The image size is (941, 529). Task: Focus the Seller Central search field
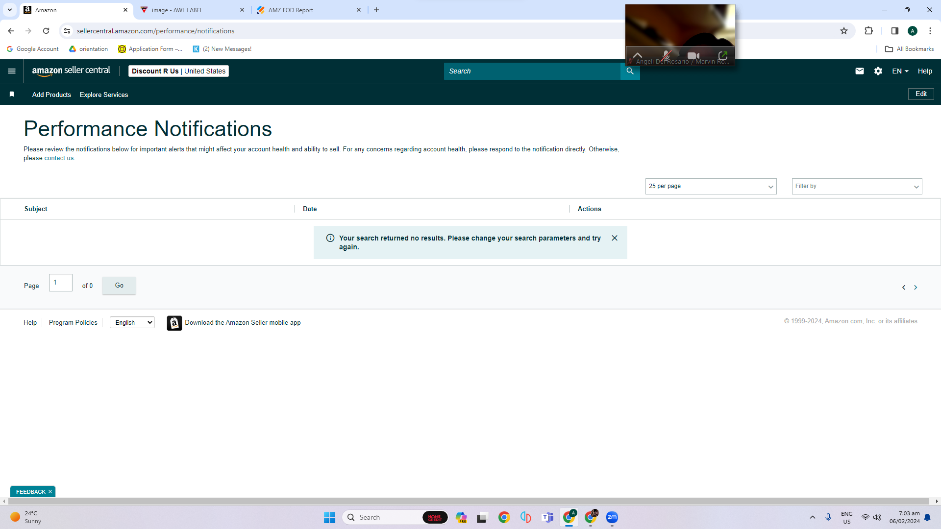click(532, 71)
